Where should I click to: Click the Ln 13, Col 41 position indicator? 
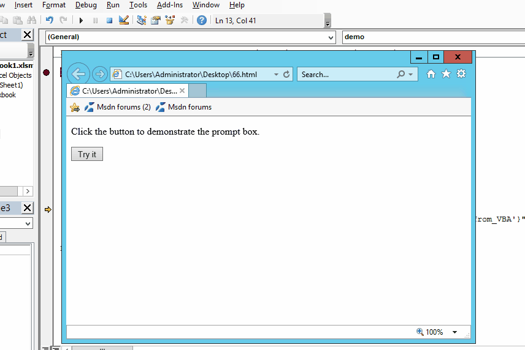pyautogui.click(x=236, y=21)
